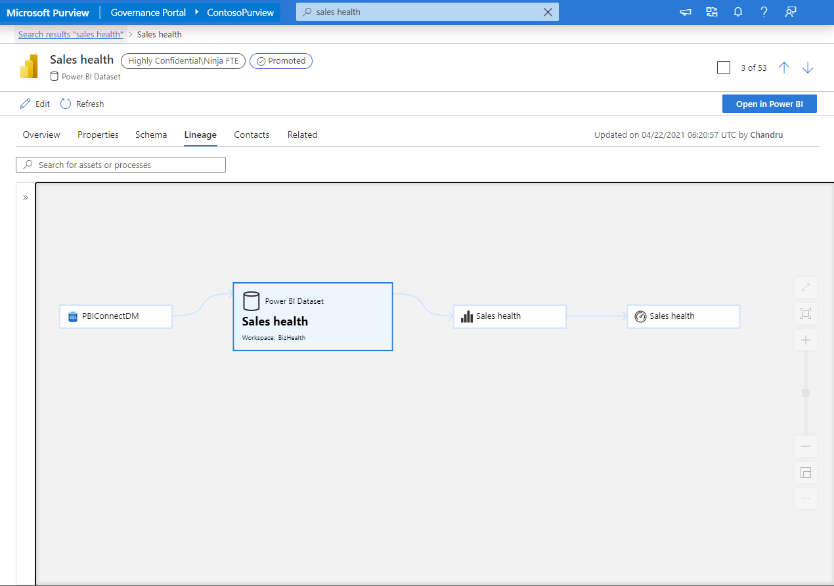Go to next asset with down arrow

[808, 68]
